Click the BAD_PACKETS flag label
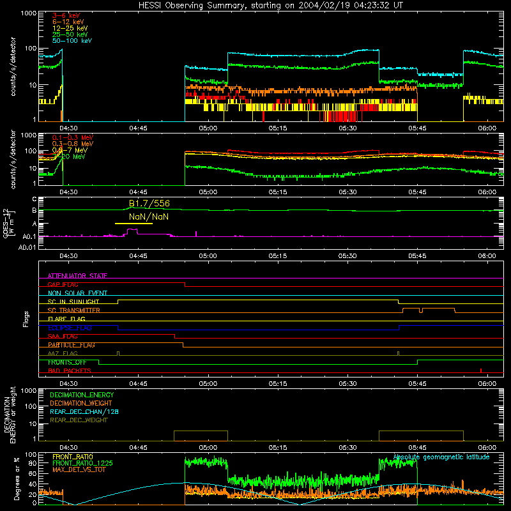 (70, 370)
